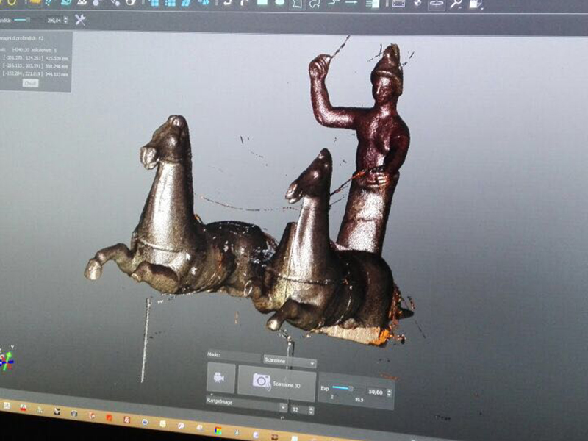
Task: Open the wrench and screwdriver settings tool
Action: pos(80,20)
